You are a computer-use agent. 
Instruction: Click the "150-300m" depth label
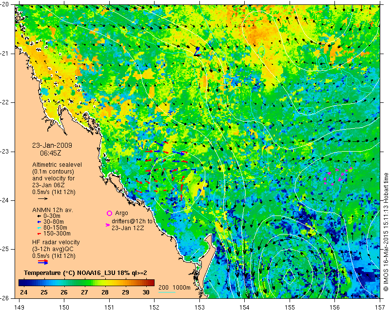point(57,234)
